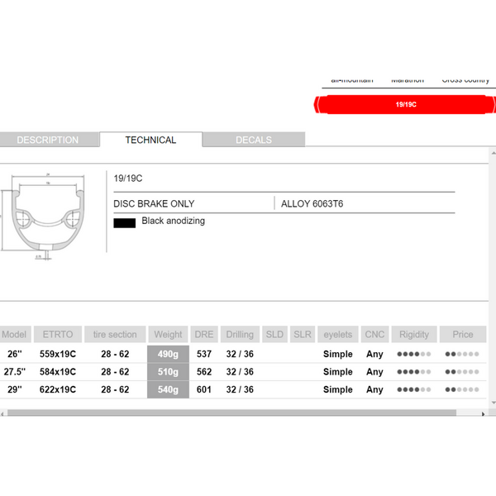Select the TECHNICAL tab
This screenshot has width=496, height=496.
[x=150, y=140]
